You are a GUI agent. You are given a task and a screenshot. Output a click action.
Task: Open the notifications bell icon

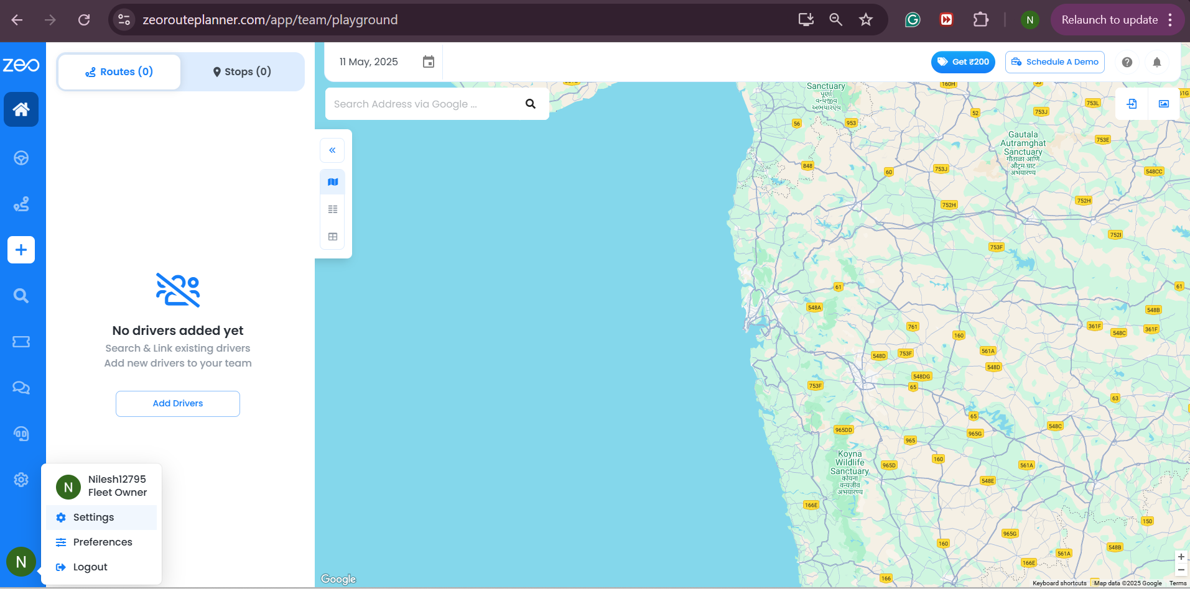coord(1156,62)
